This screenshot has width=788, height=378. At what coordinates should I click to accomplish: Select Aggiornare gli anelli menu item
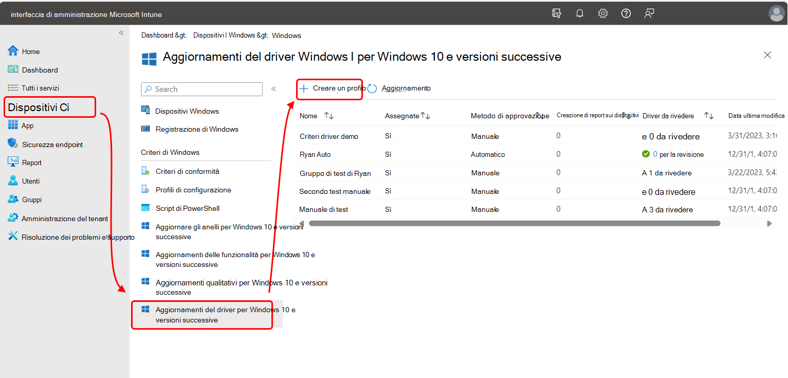(229, 231)
